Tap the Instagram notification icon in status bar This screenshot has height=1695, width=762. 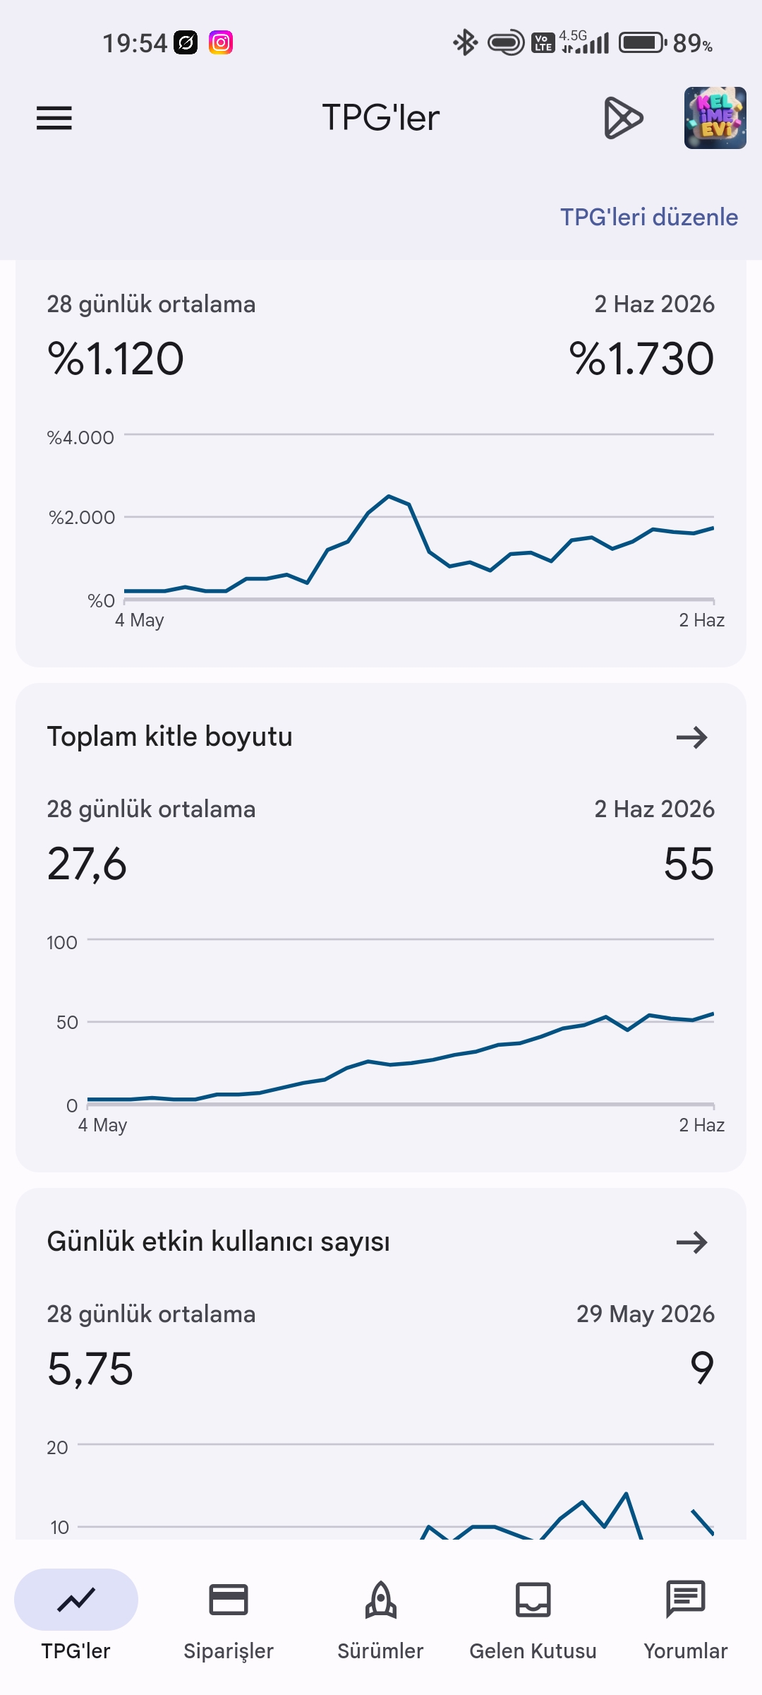tap(221, 42)
